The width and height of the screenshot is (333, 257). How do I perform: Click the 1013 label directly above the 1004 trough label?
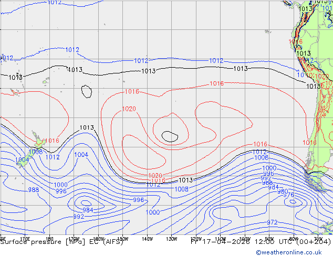click(87, 127)
